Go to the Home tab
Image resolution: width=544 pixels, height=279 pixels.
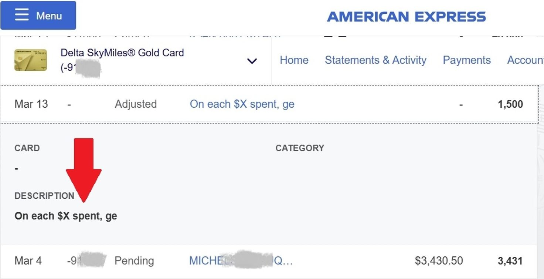[294, 60]
